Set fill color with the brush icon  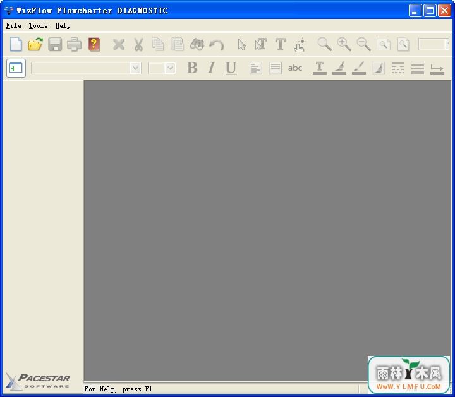(x=339, y=68)
